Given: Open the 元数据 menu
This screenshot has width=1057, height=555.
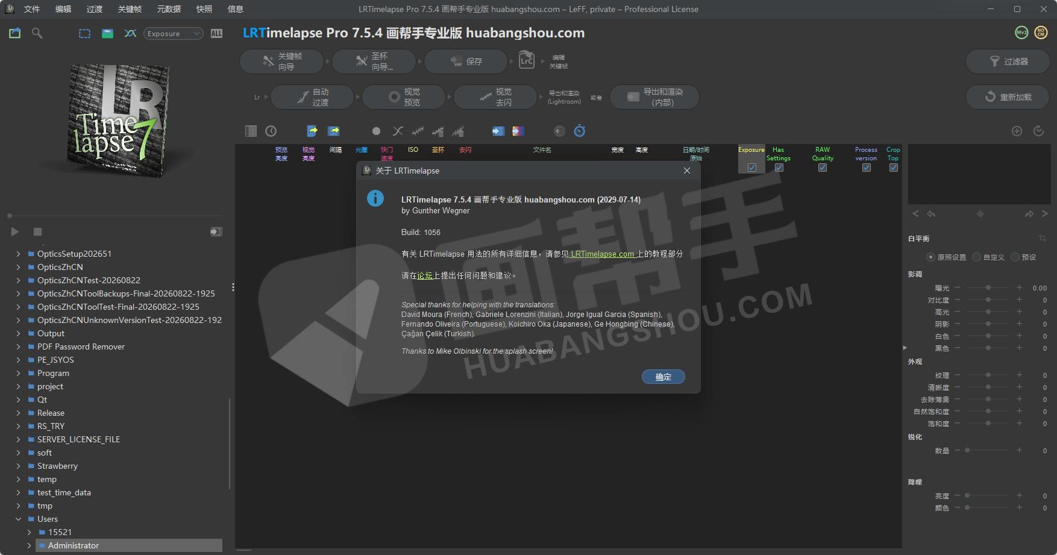Looking at the screenshot, I should click(169, 9).
